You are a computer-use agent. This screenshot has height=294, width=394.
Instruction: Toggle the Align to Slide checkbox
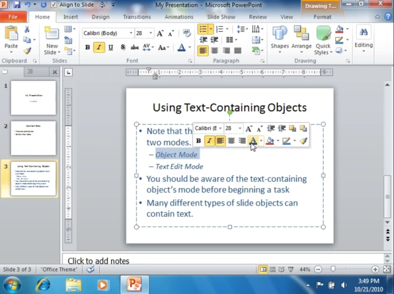coord(54,5)
